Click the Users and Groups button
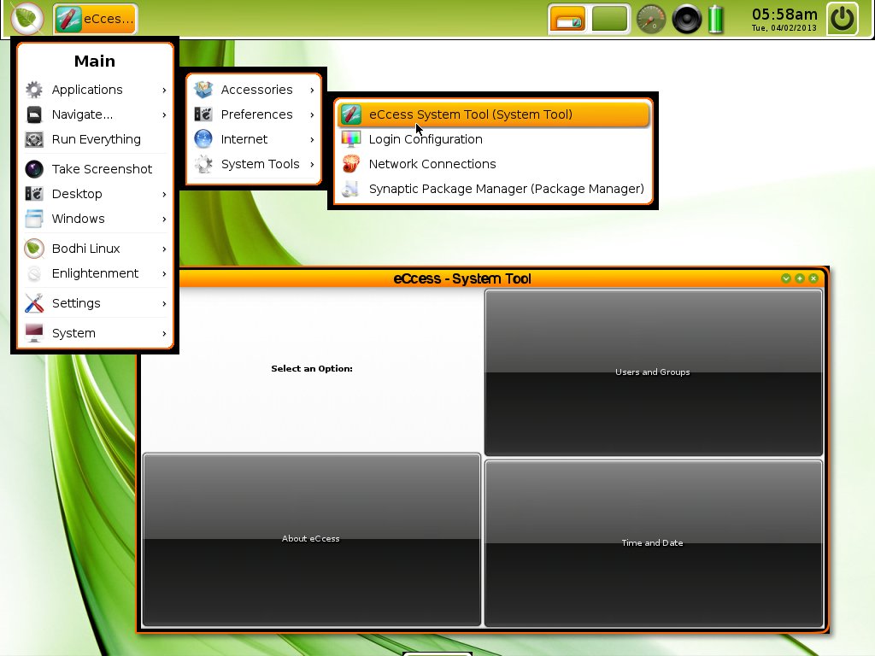The width and height of the screenshot is (875, 656). click(654, 372)
